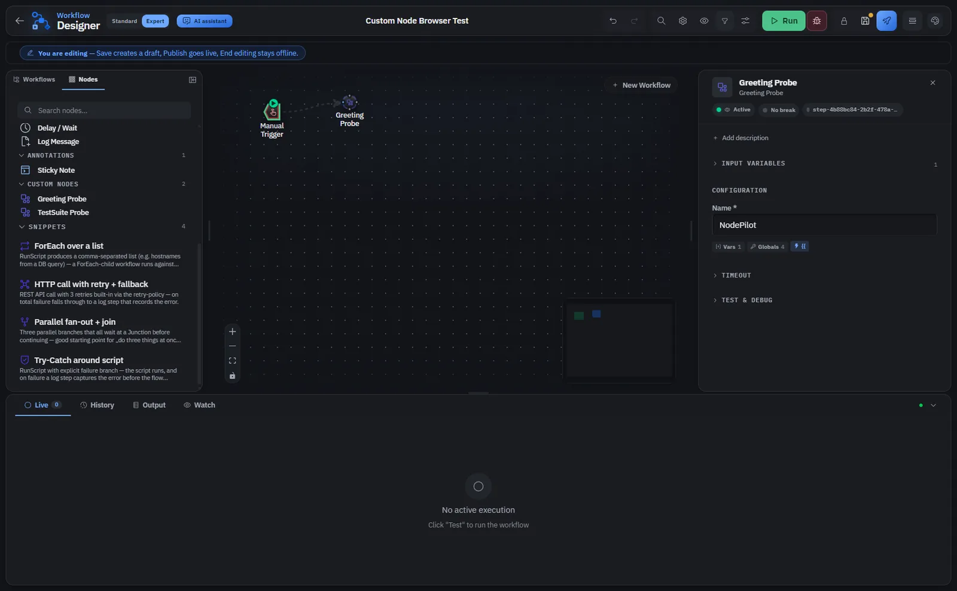
Task: Focus the Search nodes field
Action: tap(104, 111)
